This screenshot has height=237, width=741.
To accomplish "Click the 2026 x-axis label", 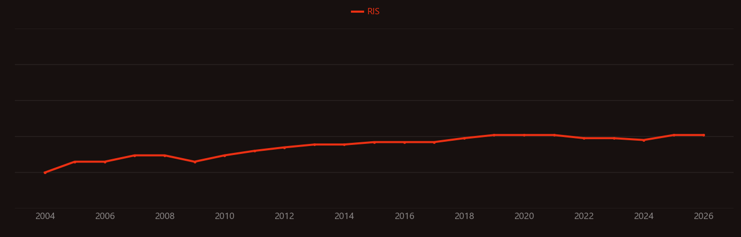I will click(703, 216).
